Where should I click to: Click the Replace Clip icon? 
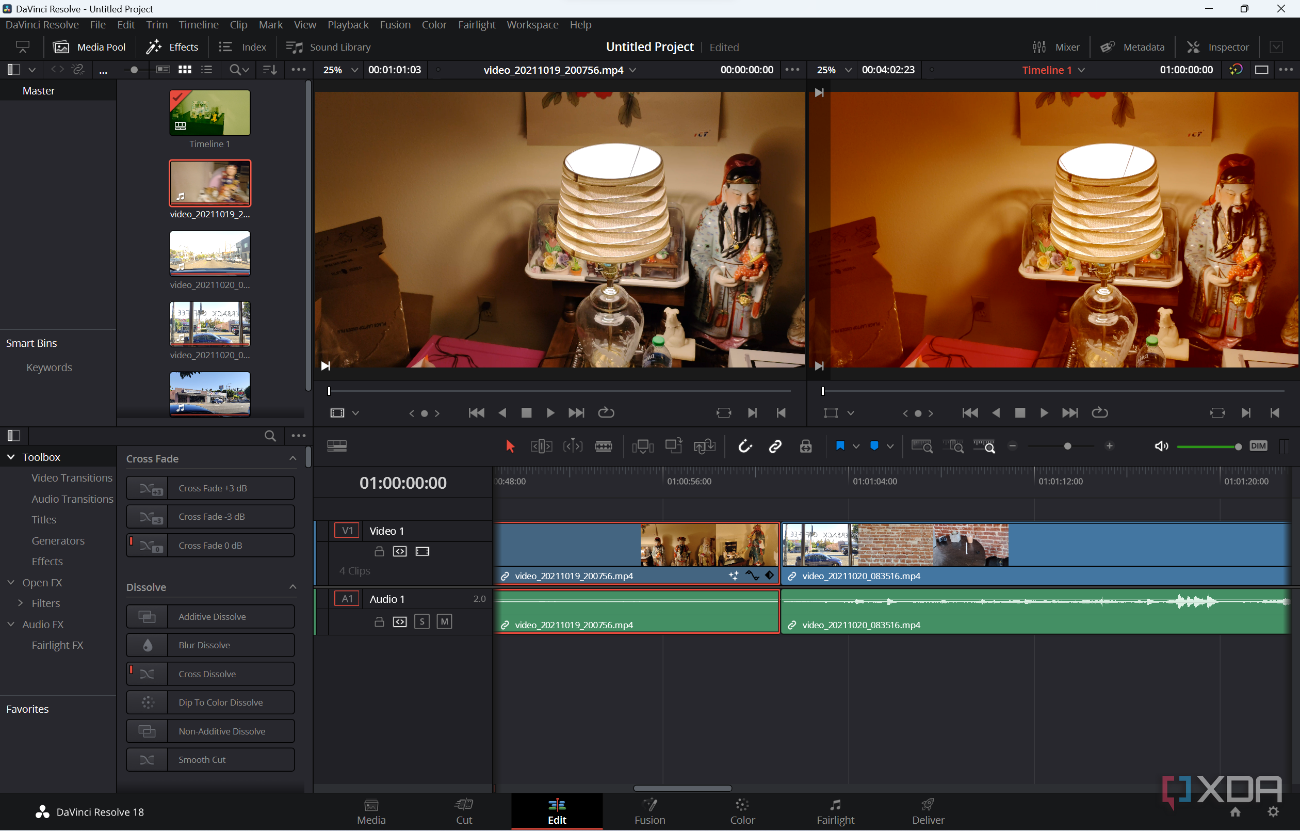[x=705, y=446]
